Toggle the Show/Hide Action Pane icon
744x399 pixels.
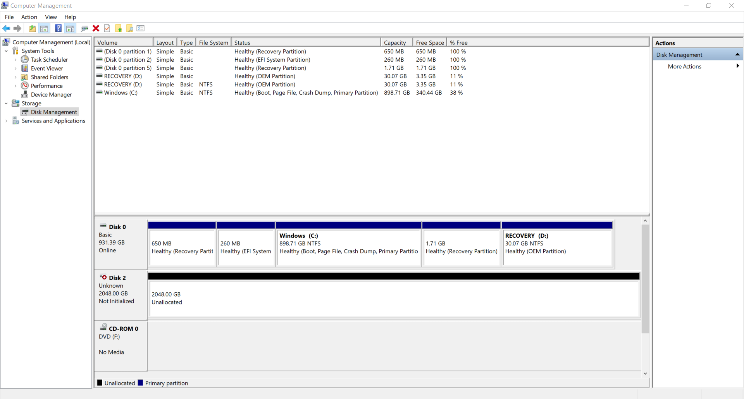[x=70, y=28]
